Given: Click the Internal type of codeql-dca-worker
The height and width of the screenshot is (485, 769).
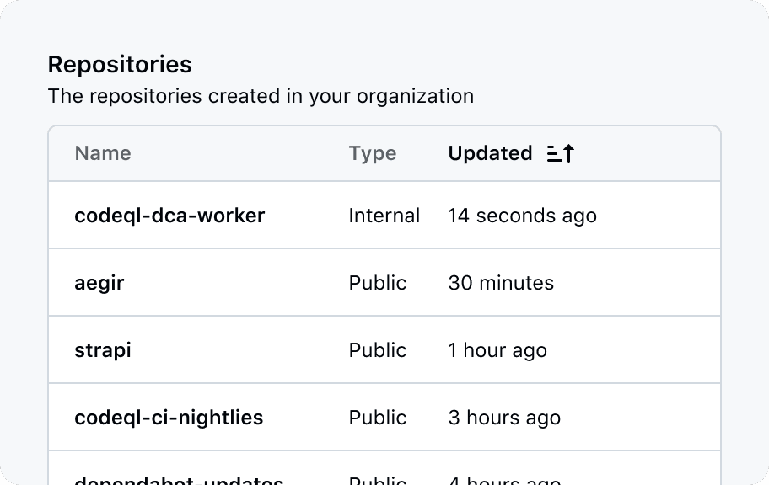Looking at the screenshot, I should [x=384, y=216].
